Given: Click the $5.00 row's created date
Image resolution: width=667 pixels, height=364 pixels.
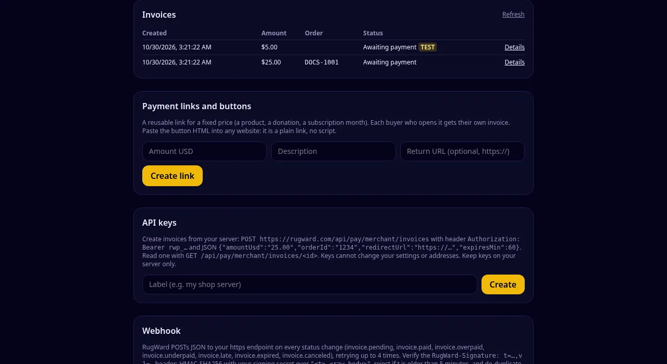Looking at the screenshot, I should click(x=177, y=47).
